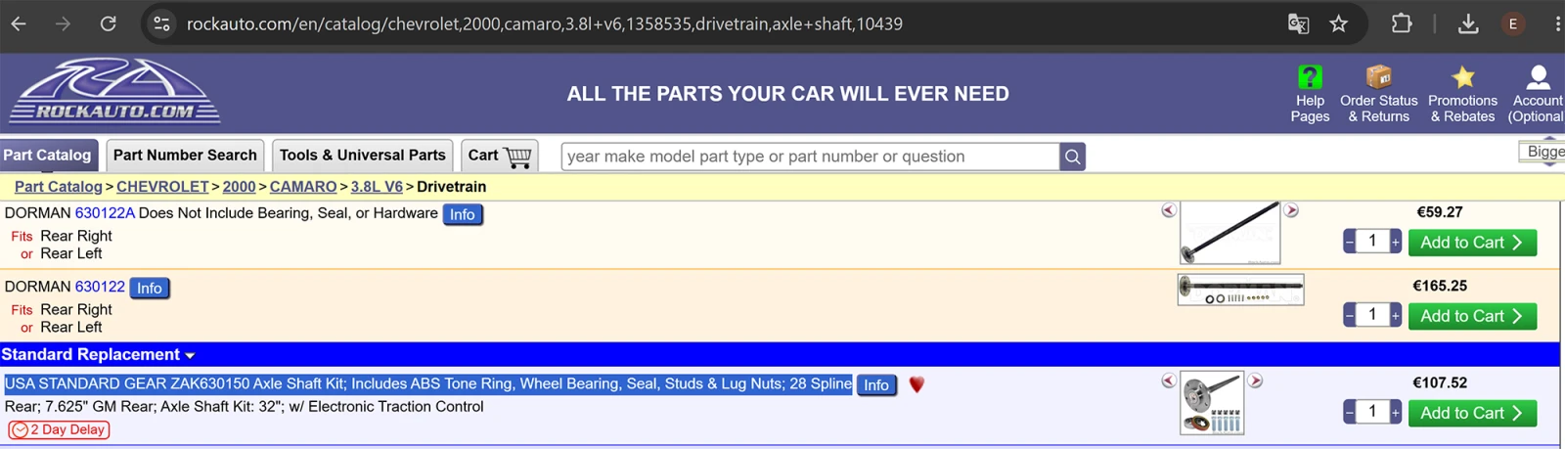Click the browser address bar URL

[x=544, y=23]
